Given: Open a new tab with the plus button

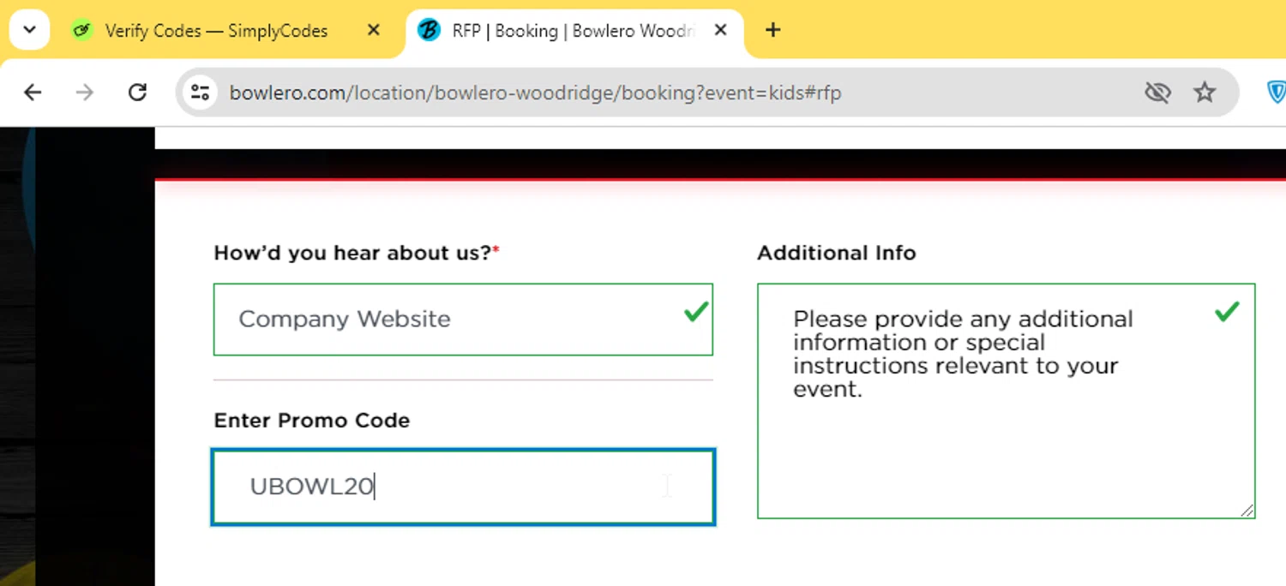Looking at the screenshot, I should point(772,30).
